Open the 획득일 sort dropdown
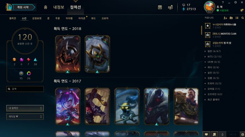The image size is (245, 137). coord(25,116)
